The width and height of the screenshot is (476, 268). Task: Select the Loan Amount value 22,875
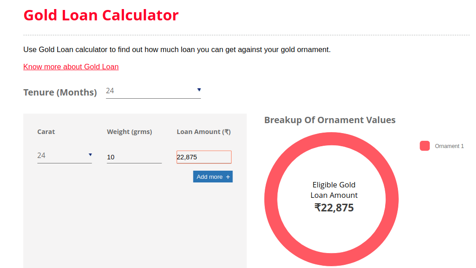pyautogui.click(x=203, y=157)
